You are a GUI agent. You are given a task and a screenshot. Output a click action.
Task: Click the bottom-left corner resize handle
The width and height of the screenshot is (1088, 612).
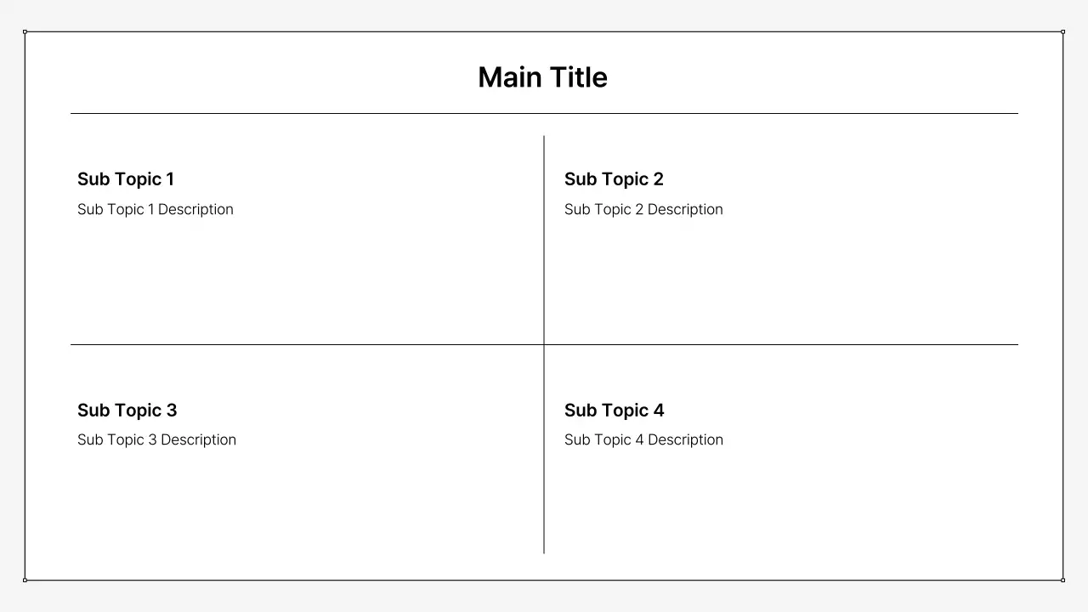(25, 580)
